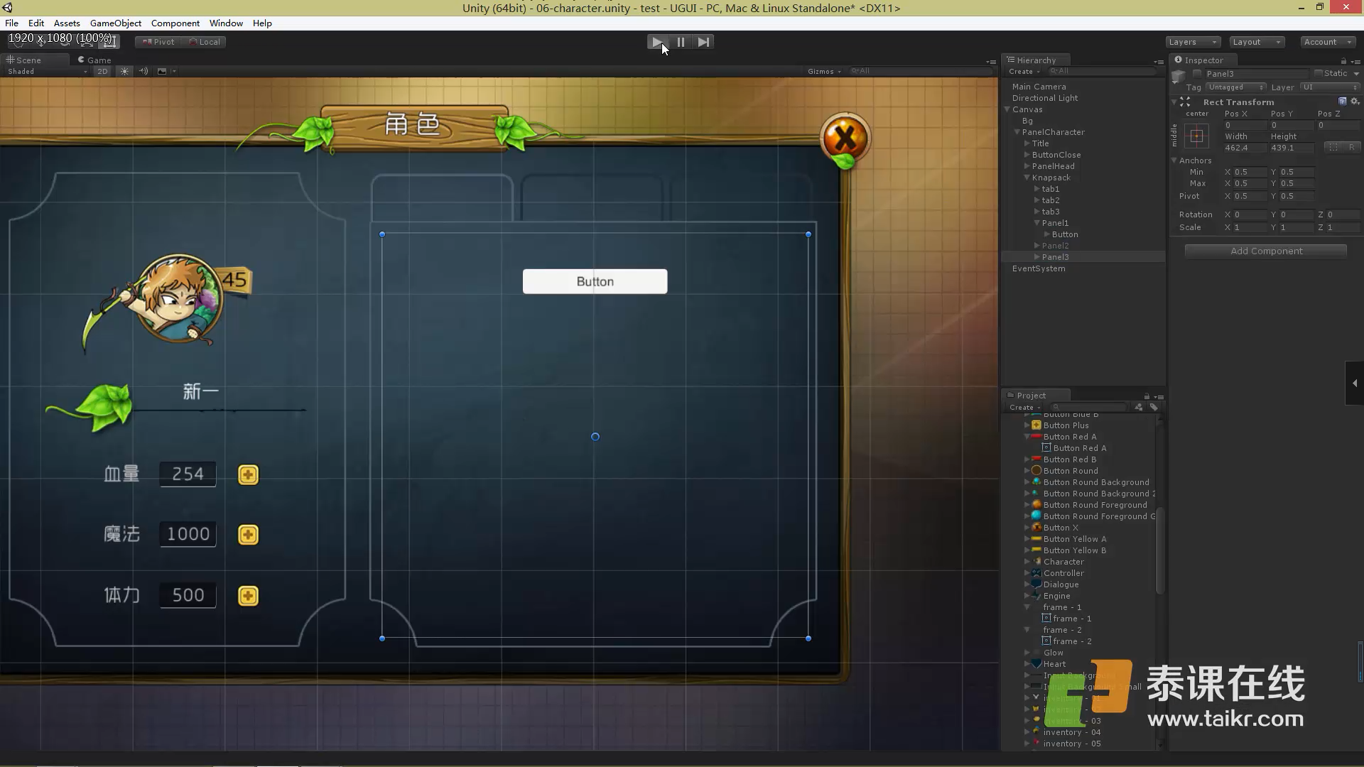Toggle Rect Transform blueprint mode button
This screenshot has width=1364, height=767.
tap(1333, 148)
